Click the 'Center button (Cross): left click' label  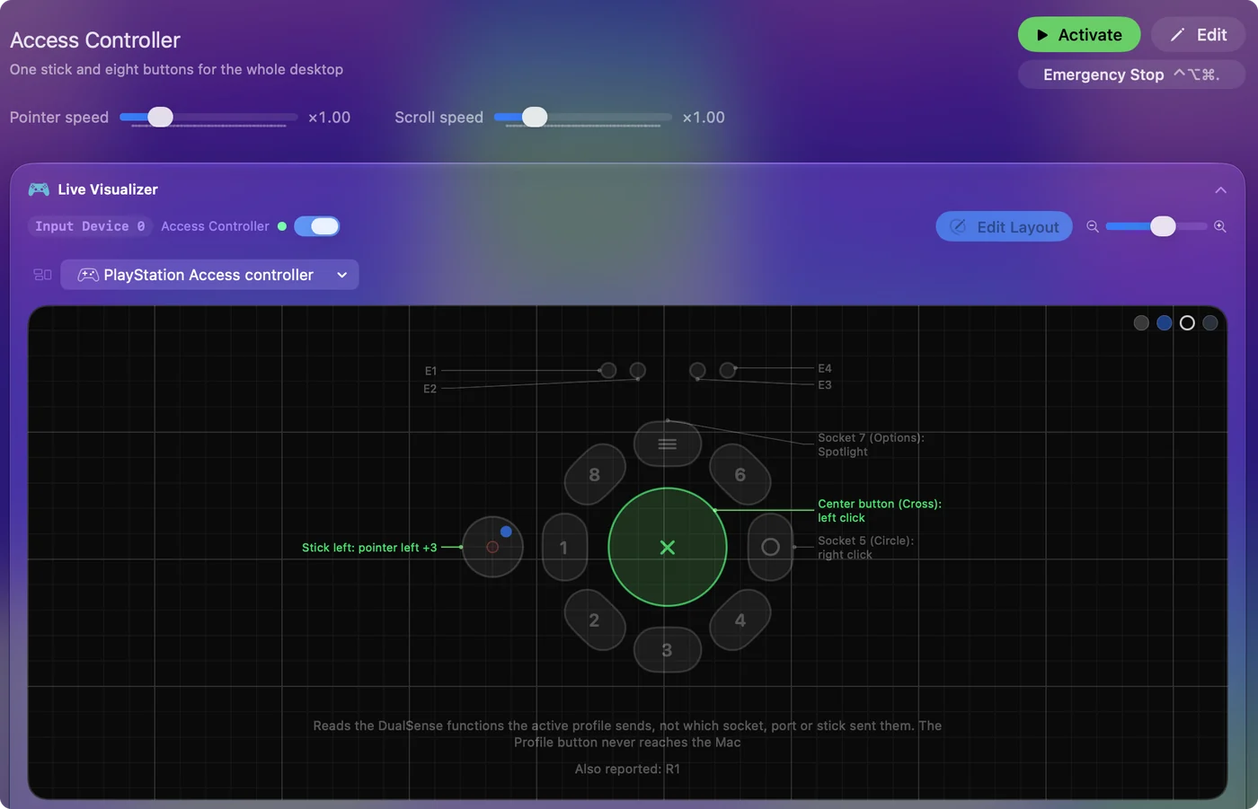coord(880,511)
